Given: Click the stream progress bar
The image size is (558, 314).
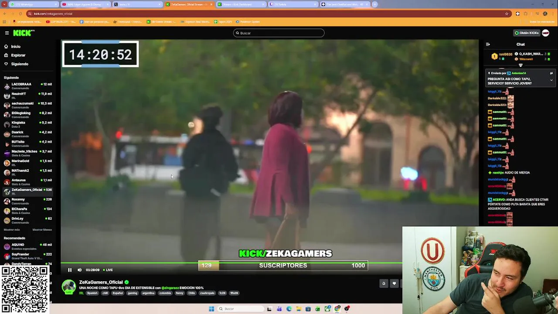Looking at the screenshot, I should [231, 263].
